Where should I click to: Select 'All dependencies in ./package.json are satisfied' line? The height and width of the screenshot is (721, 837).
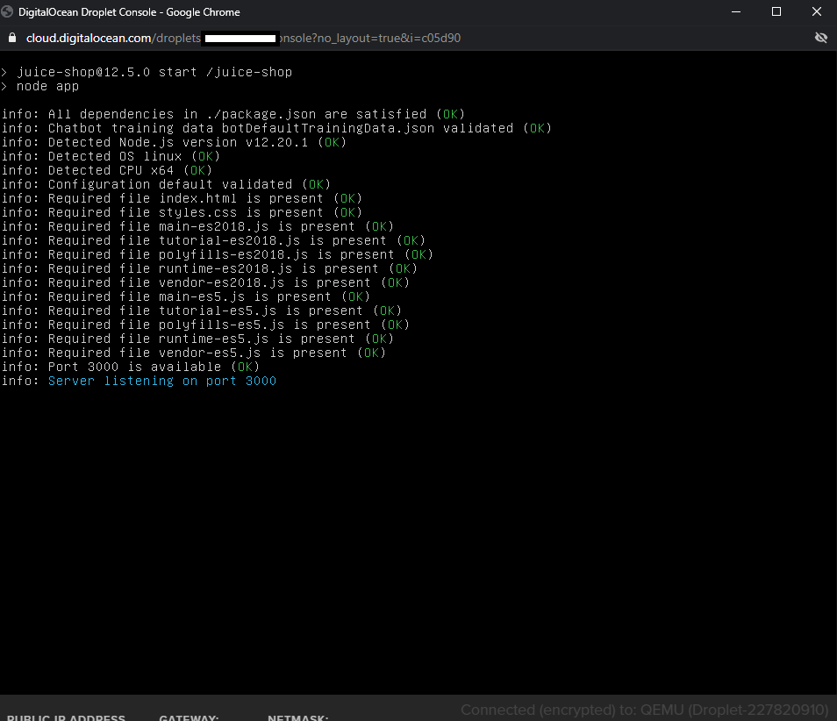(233, 114)
